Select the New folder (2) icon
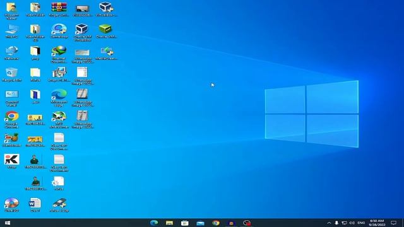This screenshot has width=404, height=227. tap(35, 33)
